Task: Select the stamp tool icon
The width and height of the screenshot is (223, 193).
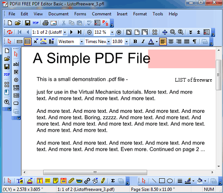Action: tap(30, 181)
